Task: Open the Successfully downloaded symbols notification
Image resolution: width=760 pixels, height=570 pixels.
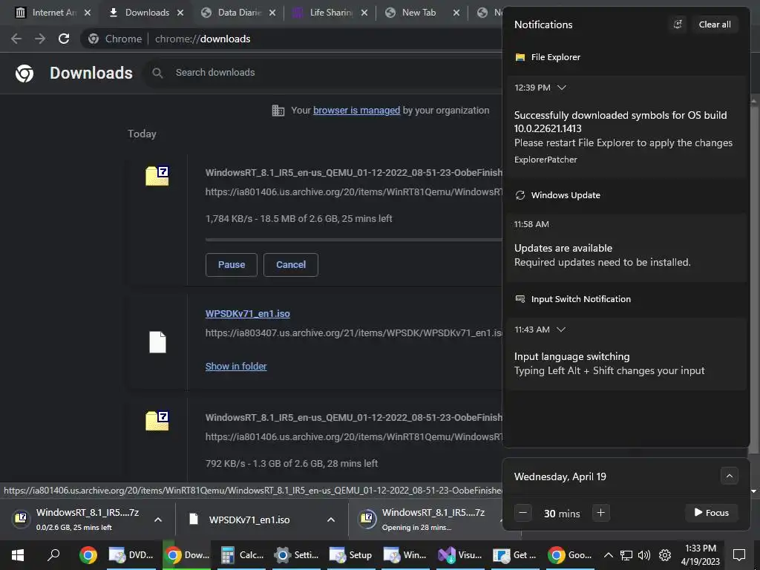Action: tap(626, 127)
